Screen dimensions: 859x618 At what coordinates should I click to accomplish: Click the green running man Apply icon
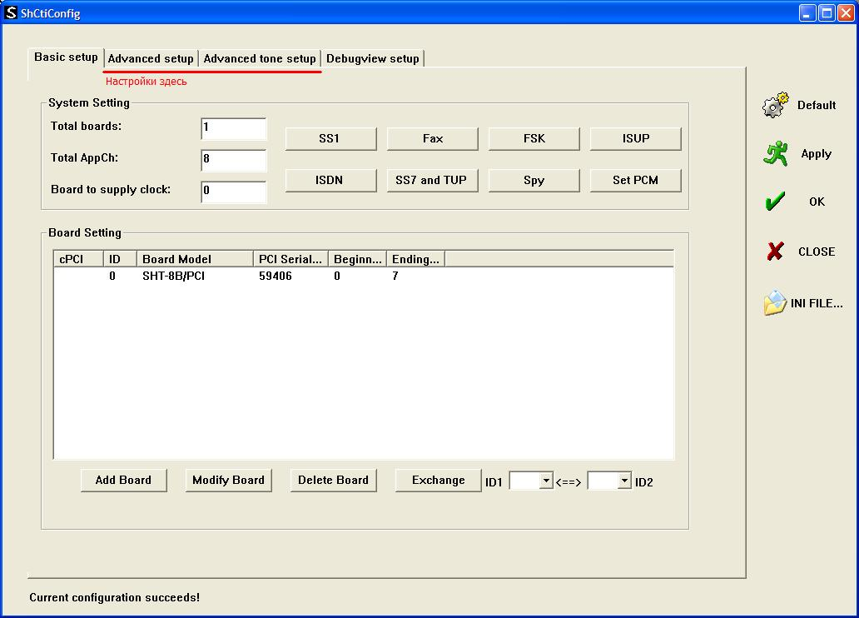(775, 153)
